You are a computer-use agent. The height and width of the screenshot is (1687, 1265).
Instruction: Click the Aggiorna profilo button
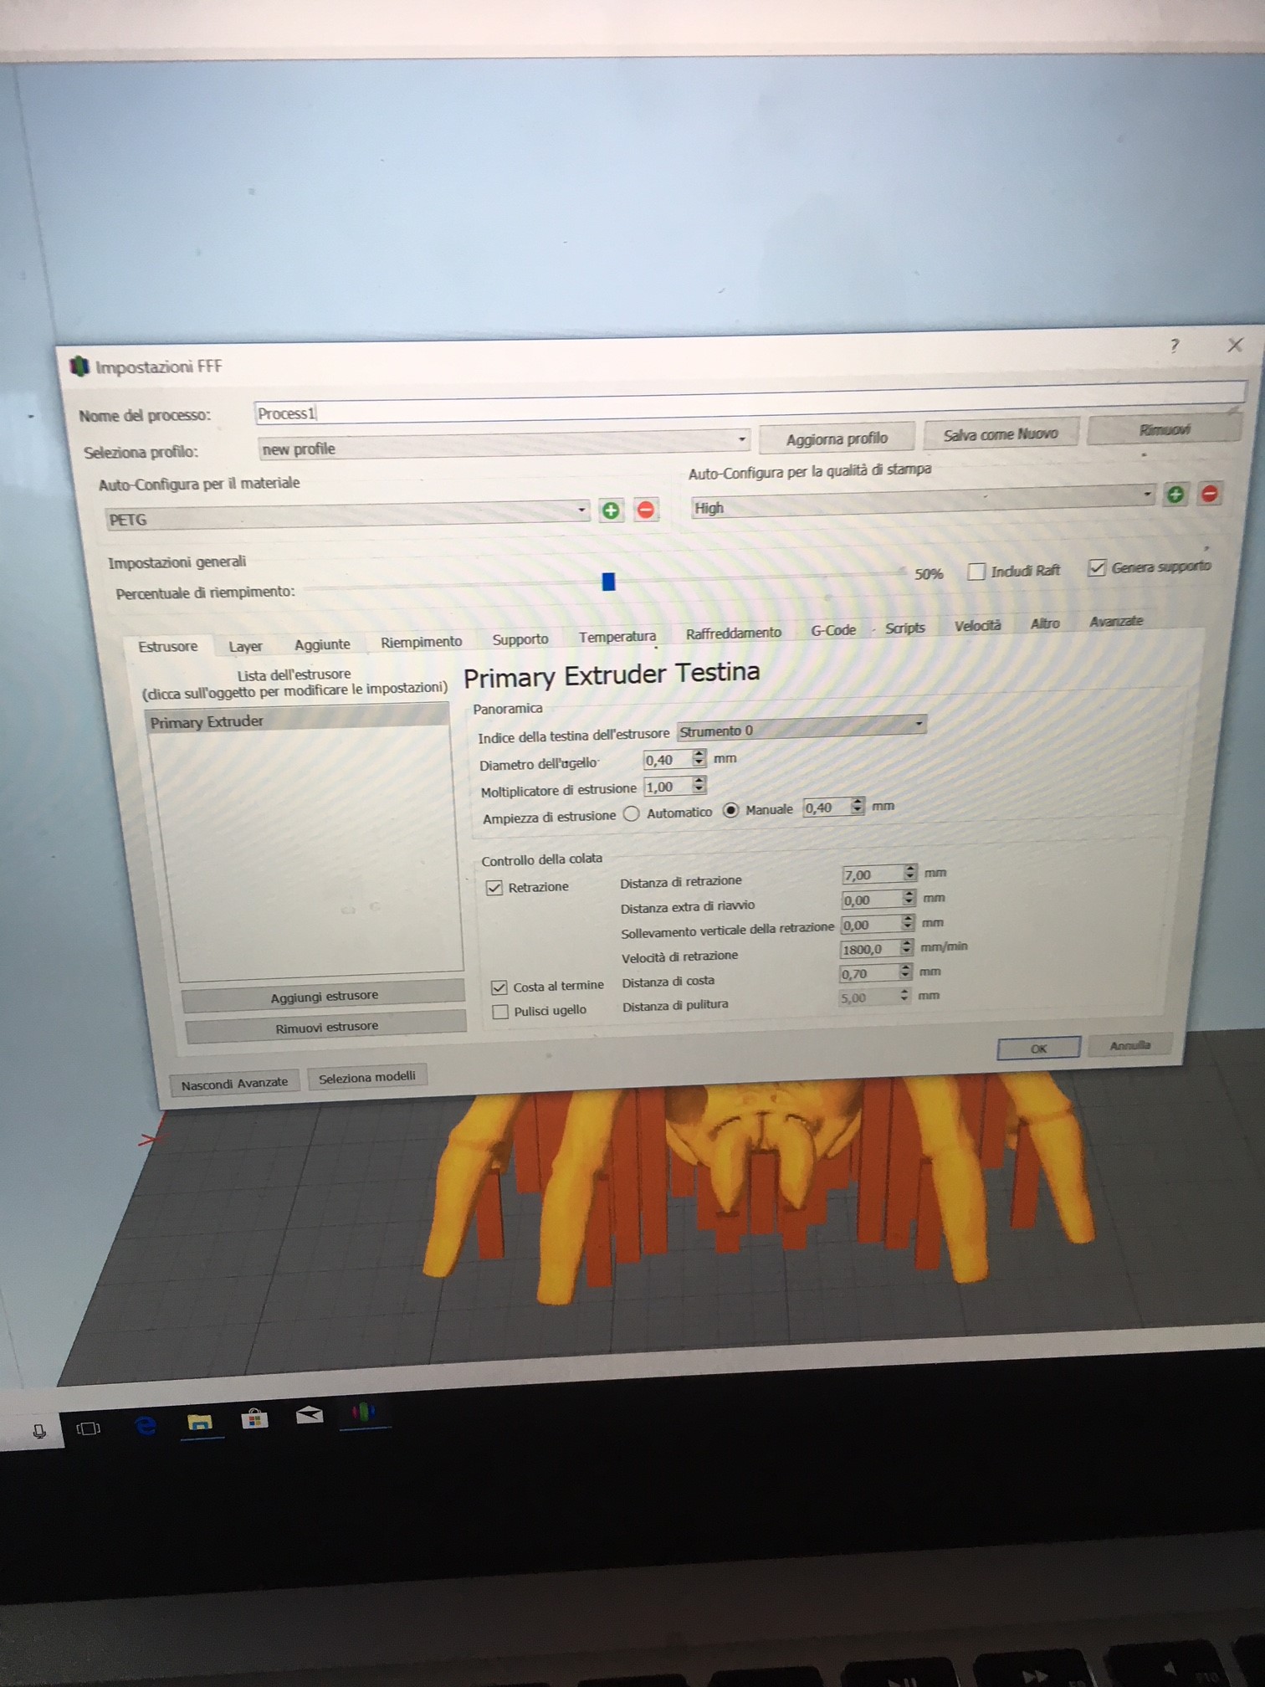pos(837,438)
